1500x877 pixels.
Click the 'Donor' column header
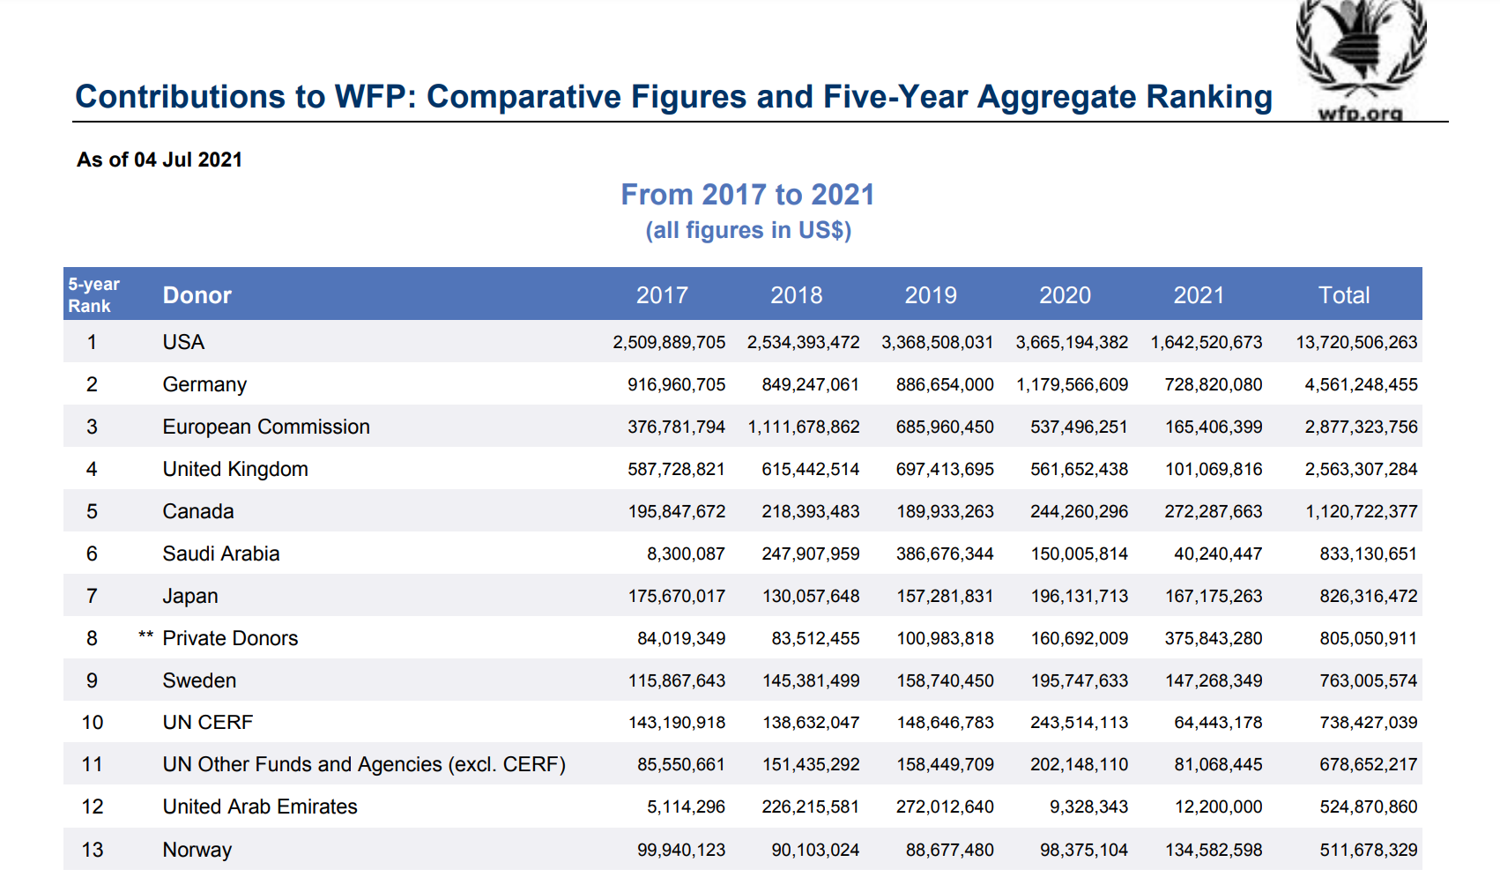(197, 295)
